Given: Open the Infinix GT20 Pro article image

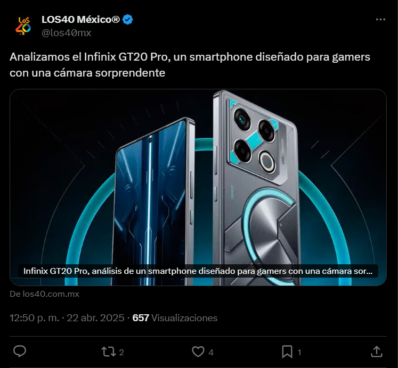Looking at the screenshot, I should click(198, 187).
